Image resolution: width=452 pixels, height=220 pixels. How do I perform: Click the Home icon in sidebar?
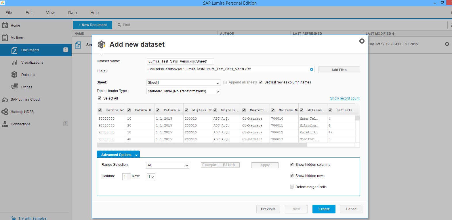(x=5, y=25)
